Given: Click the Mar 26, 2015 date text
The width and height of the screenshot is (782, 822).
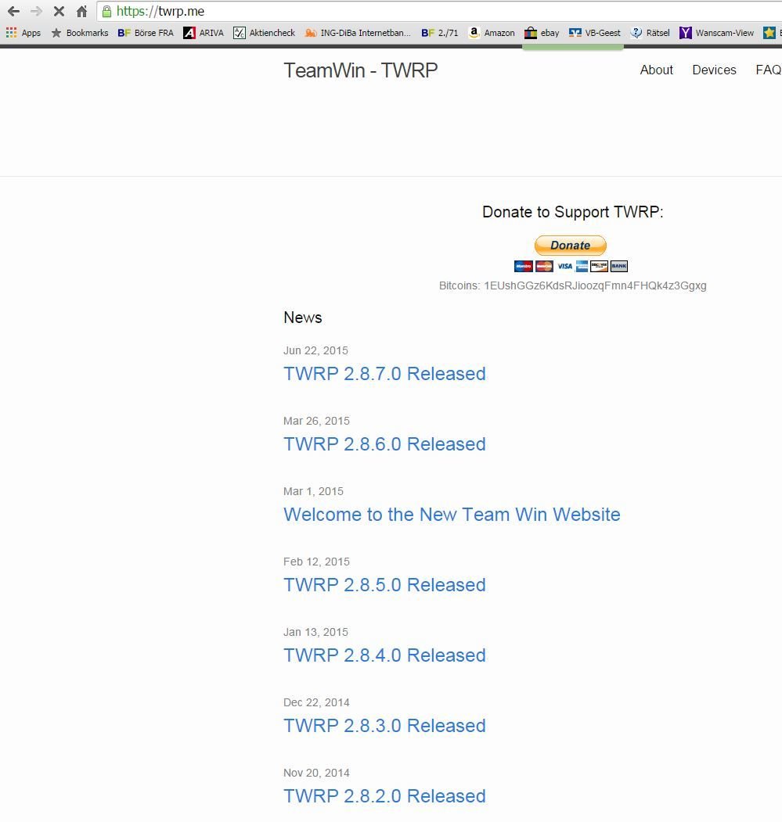Looking at the screenshot, I should [316, 421].
